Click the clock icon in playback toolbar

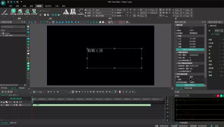(x=73, y=92)
